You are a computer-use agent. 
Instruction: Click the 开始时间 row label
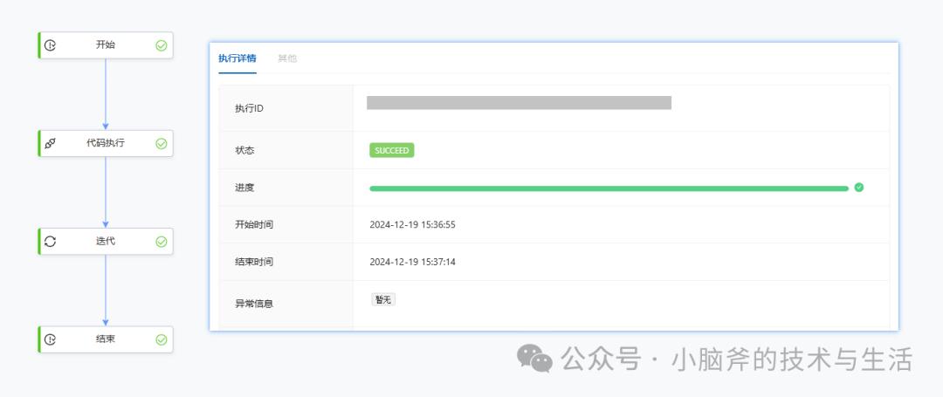coord(254,225)
